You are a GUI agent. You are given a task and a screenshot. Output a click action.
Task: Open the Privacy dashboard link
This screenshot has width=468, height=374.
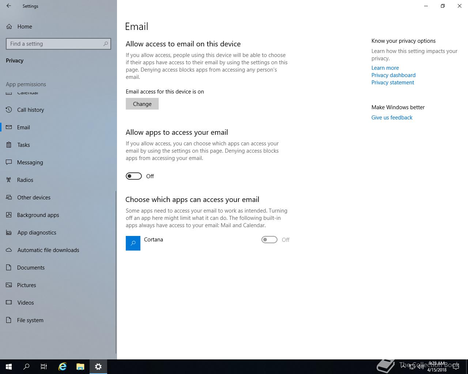(x=393, y=75)
